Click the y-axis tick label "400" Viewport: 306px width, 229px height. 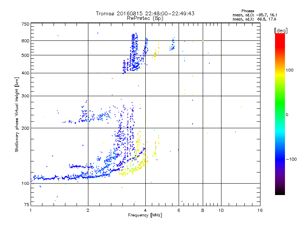[x=25, y=73]
